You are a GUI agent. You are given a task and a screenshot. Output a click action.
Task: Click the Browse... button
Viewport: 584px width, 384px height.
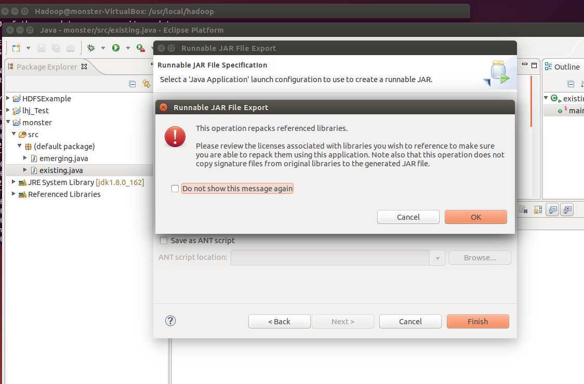pyautogui.click(x=480, y=258)
